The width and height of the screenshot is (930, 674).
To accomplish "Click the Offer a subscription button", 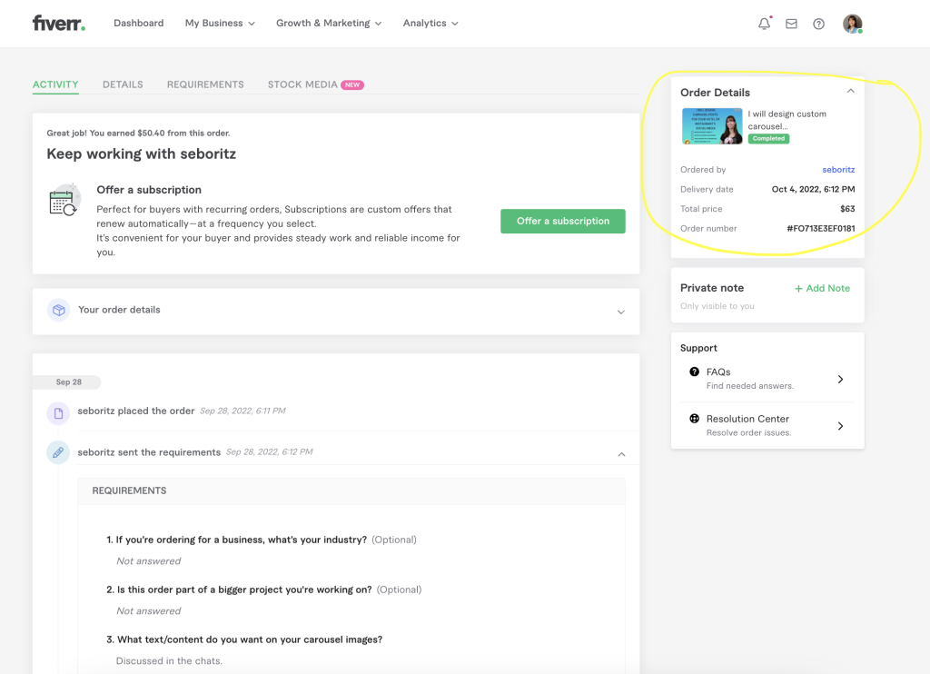I will [562, 221].
